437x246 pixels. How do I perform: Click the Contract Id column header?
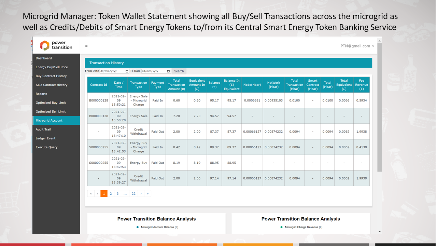pyautogui.click(x=99, y=85)
